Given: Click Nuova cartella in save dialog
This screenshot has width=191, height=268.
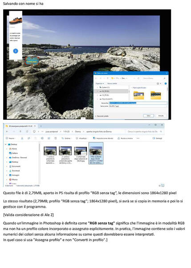Looking at the screenshot, I should click(112, 84).
